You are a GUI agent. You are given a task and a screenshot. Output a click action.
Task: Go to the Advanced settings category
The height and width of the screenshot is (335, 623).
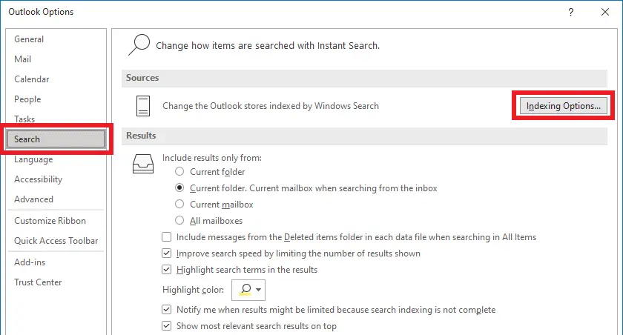(x=34, y=199)
